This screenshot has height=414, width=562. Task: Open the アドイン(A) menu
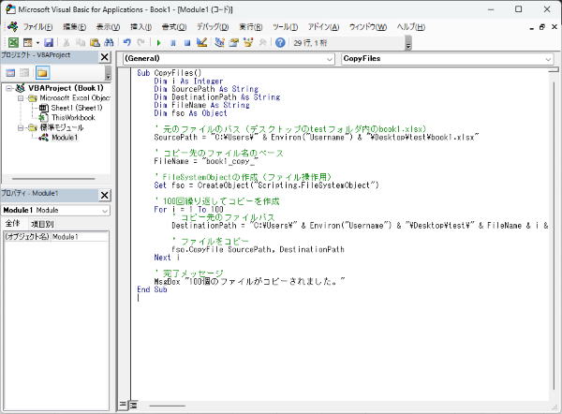[x=324, y=27]
